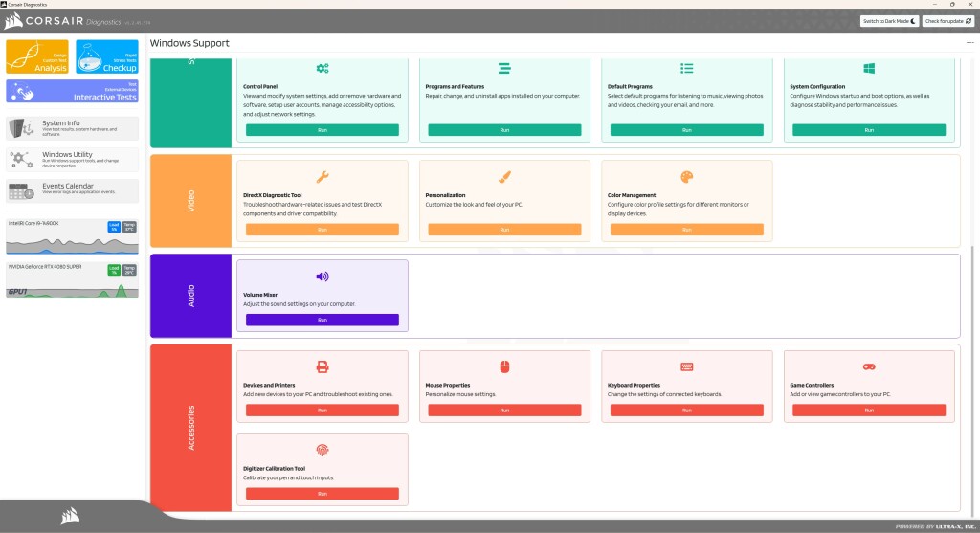Image resolution: width=980 pixels, height=533 pixels.
Task: Open the Analysis custom test tile
Action: point(37,56)
